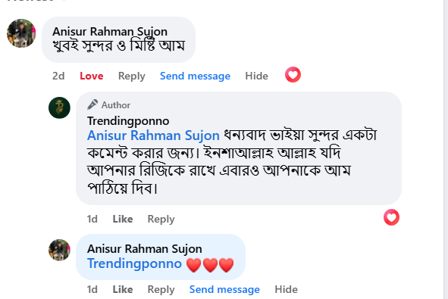Screen dimensions: 448x299
Task: Toggle the red Love reaction on first comment
Action: [x=92, y=76]
